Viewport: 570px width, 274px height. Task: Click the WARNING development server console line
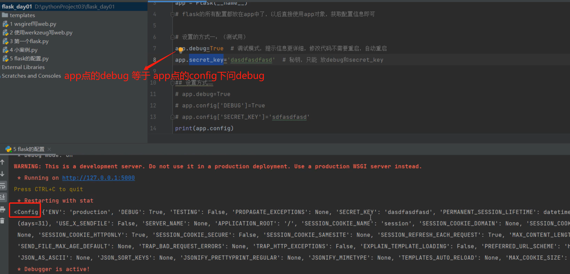(x=218, y=166)
